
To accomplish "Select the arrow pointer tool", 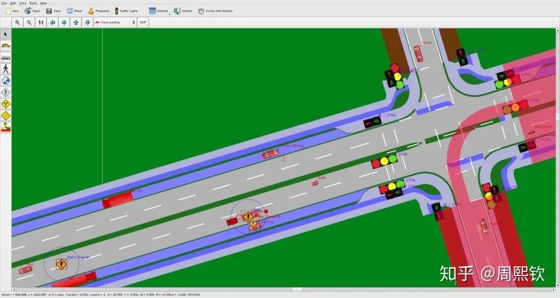I will (x=5, y=34).
